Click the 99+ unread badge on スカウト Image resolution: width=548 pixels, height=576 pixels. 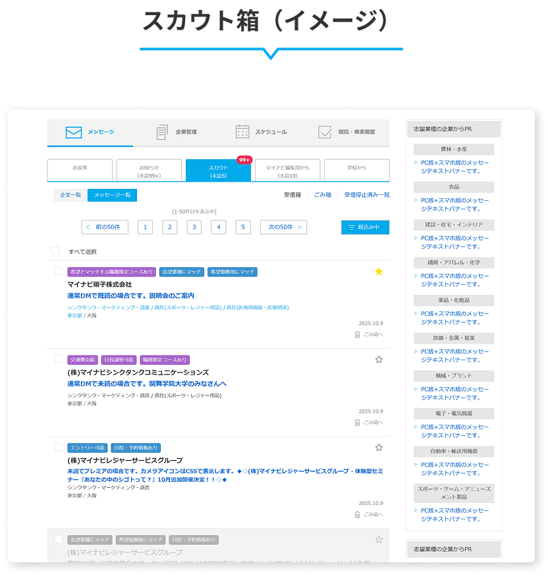244,160
